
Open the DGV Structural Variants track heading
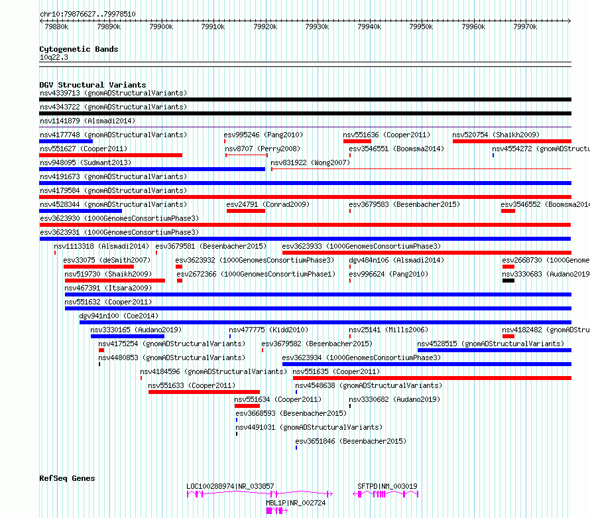point(93,85)
